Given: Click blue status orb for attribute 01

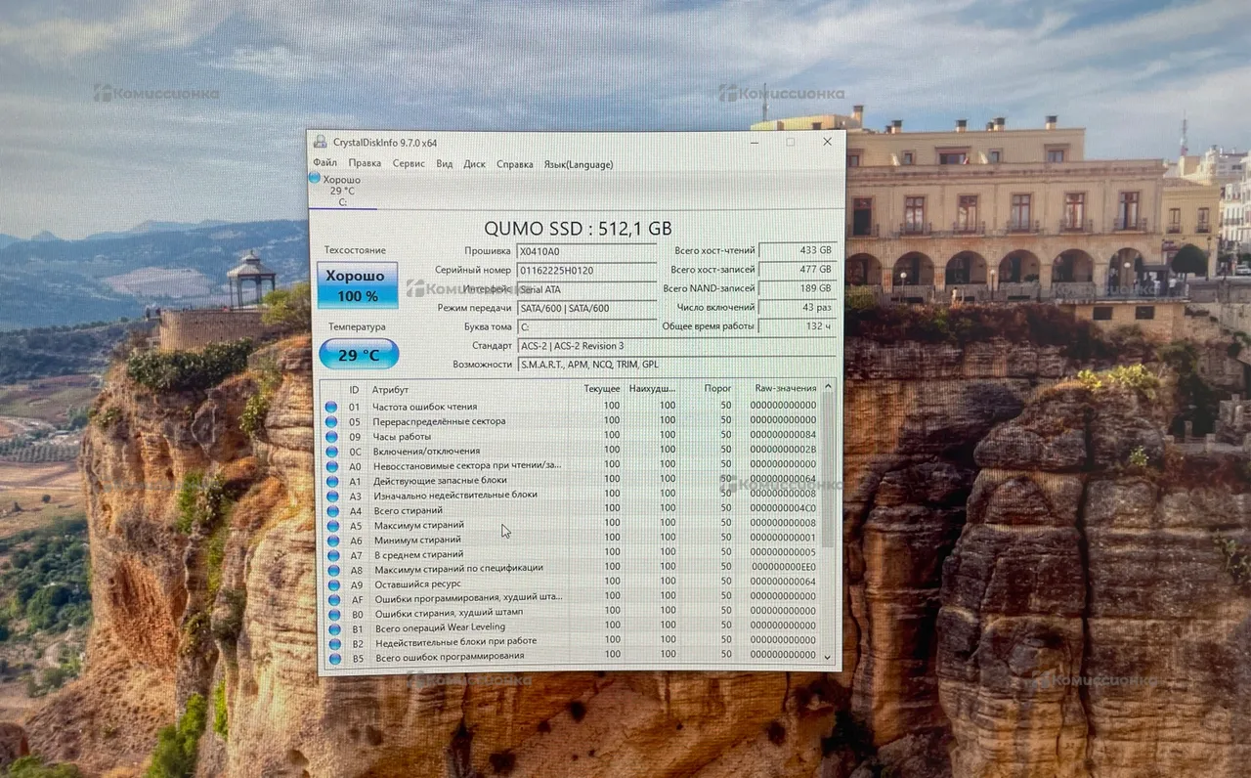Looking at the screenshot, I should point(331,407).
